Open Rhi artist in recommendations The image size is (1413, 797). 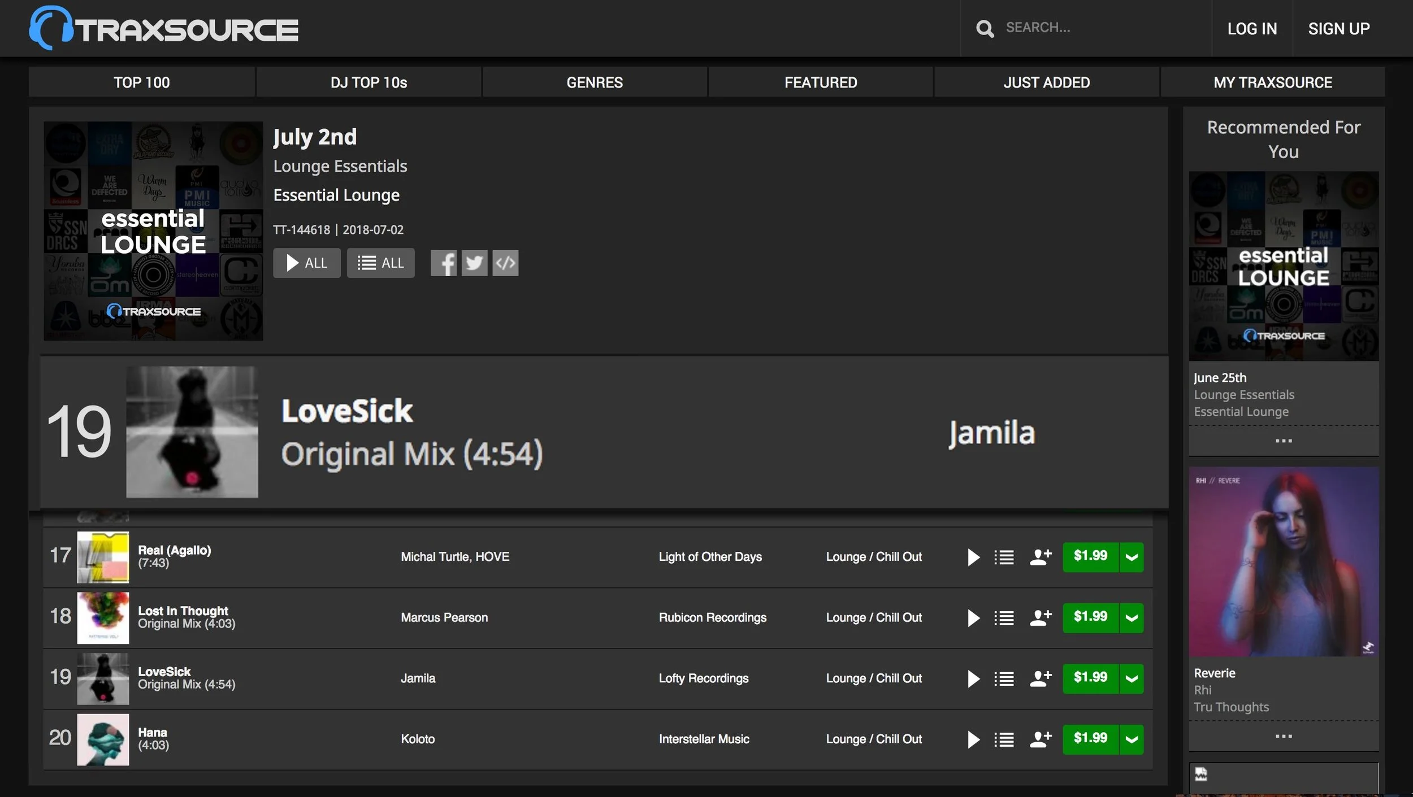(1203, 690)
